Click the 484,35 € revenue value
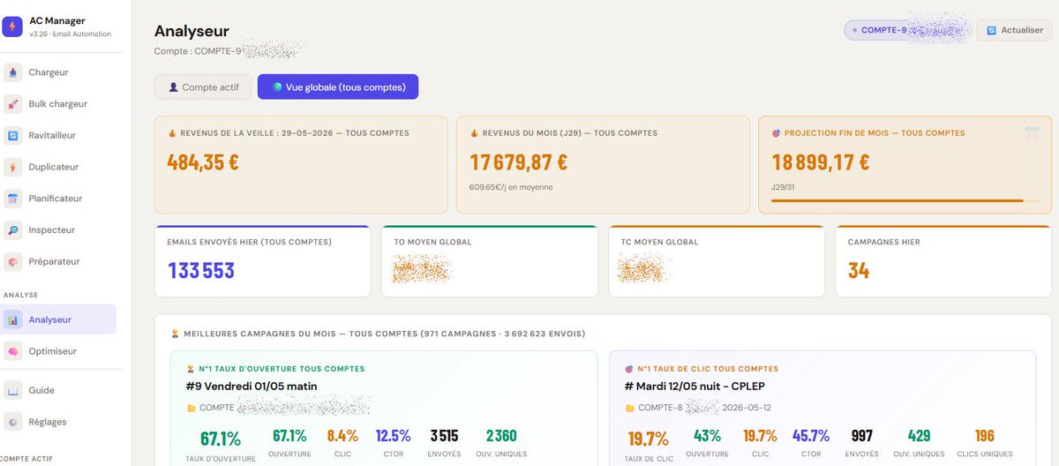Screen dimensions: 1059x466 [x=203, y=162]
